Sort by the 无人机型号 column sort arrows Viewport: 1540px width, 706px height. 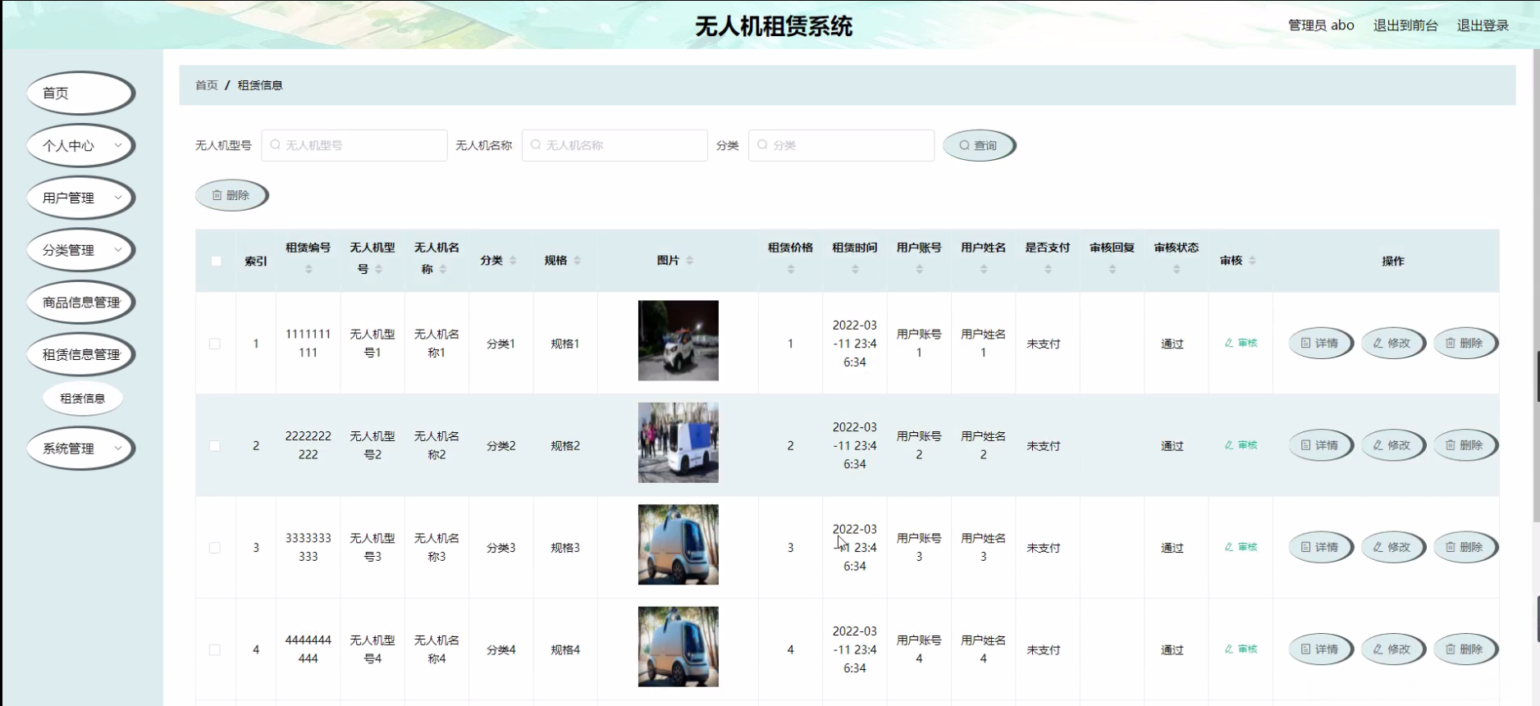pyautogui.click(x=378, y=269)
